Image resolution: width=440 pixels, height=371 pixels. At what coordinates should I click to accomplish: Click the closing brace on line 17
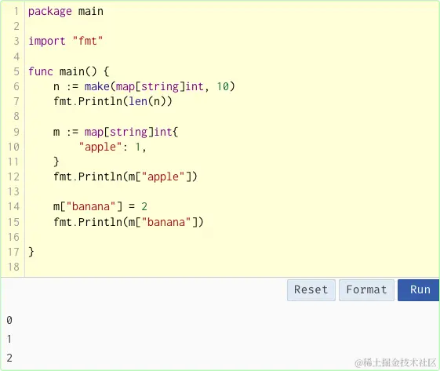point(31,252)
